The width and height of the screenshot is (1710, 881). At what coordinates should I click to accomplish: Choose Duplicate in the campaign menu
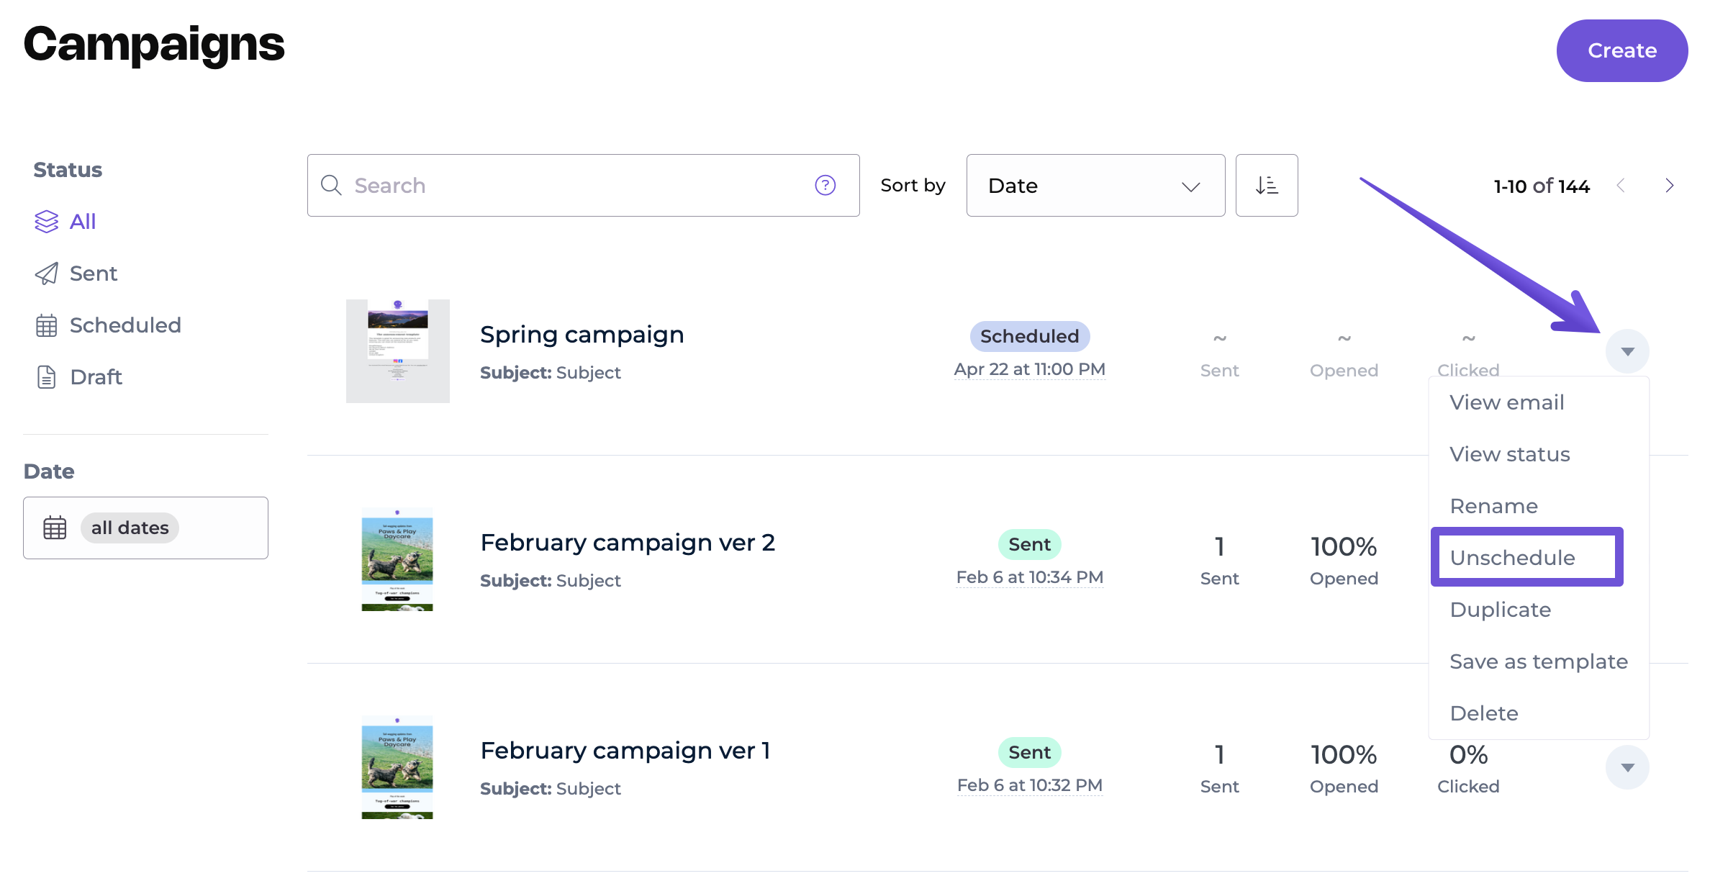(x=1500, y=610)
